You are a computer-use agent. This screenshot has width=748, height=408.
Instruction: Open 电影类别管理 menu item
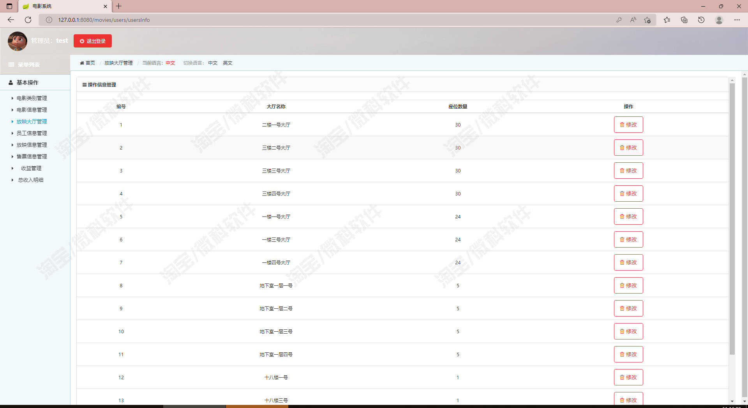pos(32,98)
